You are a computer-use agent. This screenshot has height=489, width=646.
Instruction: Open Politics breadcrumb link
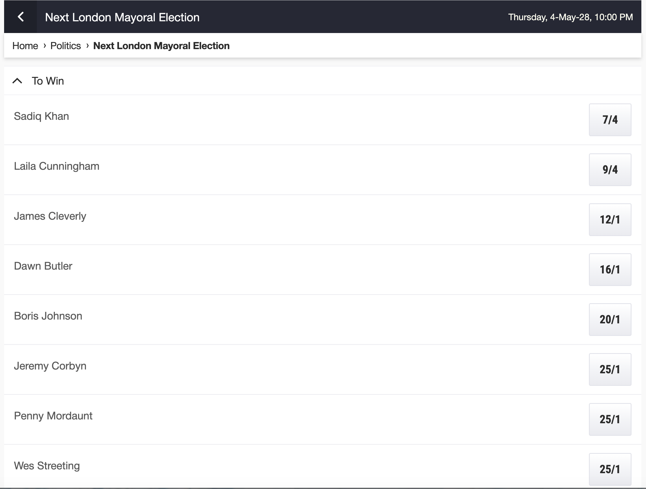[x=66, y=46]
